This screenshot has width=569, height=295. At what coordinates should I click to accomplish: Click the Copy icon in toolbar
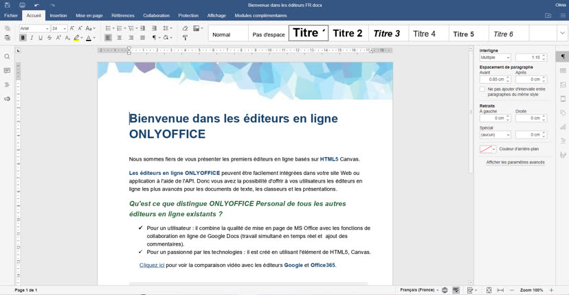[x=8, y=28]
